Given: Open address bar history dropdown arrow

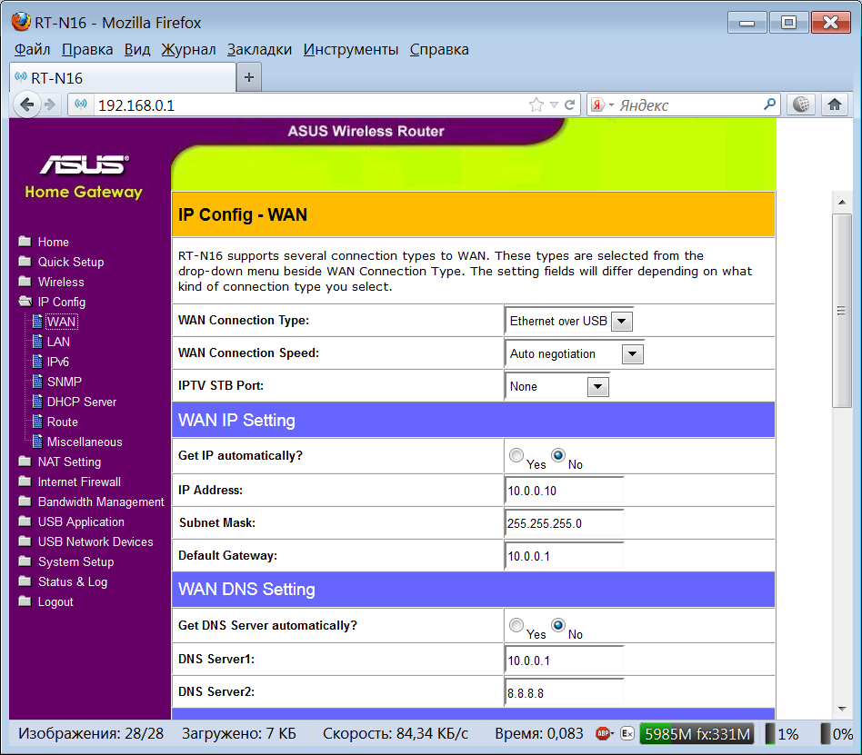Looking at the screenshot, I should tap(554, 104).
